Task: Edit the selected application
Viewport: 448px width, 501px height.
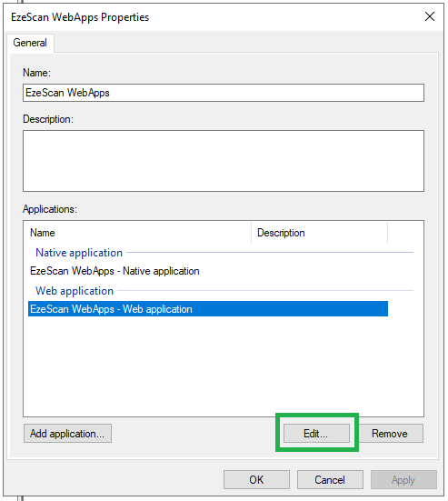Action: pos(316,434)
